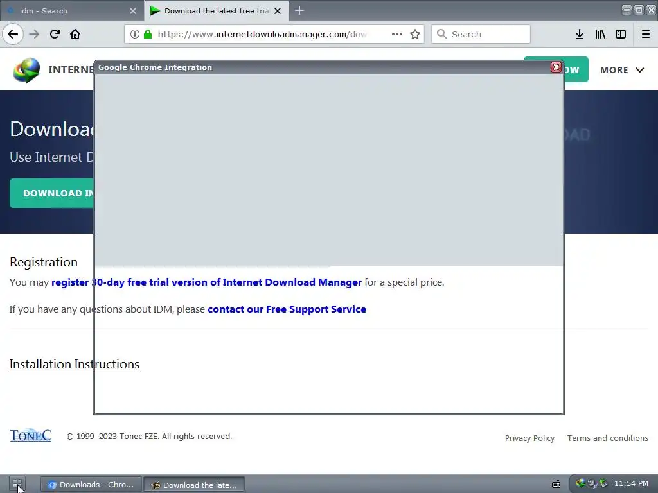Click the address bar URL
This screenshot has height=493, width=658.
(262, 34)
